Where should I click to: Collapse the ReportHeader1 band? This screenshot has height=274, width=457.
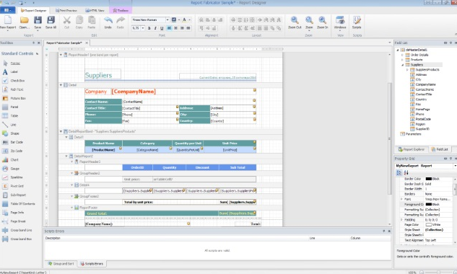click(61, 55)
